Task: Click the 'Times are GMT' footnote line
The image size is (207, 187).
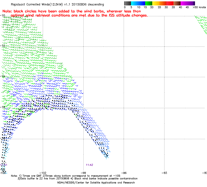Action: click(66, 176)
